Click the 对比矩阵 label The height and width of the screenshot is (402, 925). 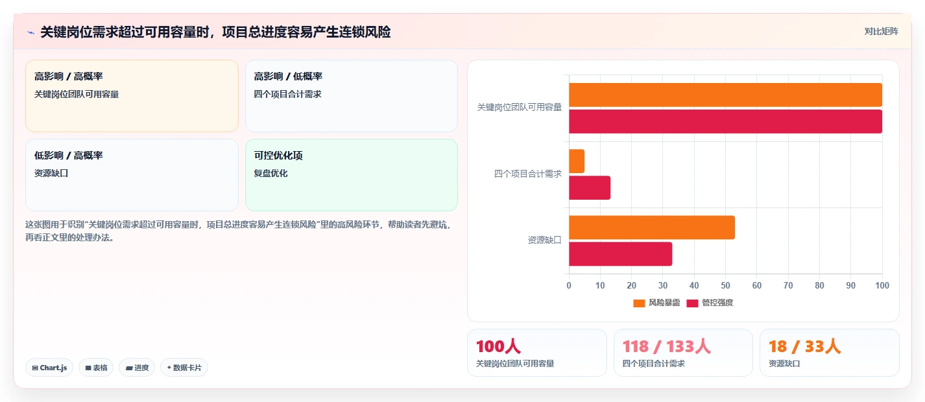point(882,31)
